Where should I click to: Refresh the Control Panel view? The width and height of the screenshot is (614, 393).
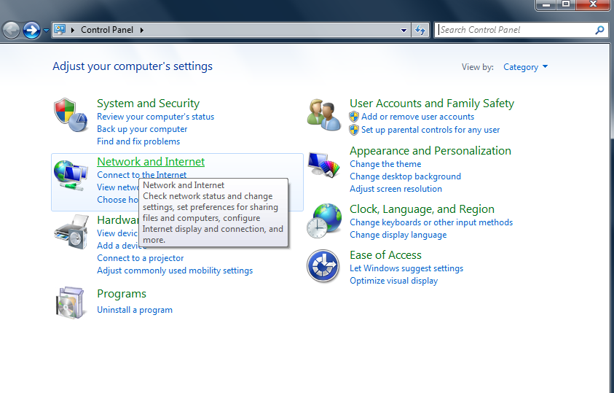click(x=420, y=30)
